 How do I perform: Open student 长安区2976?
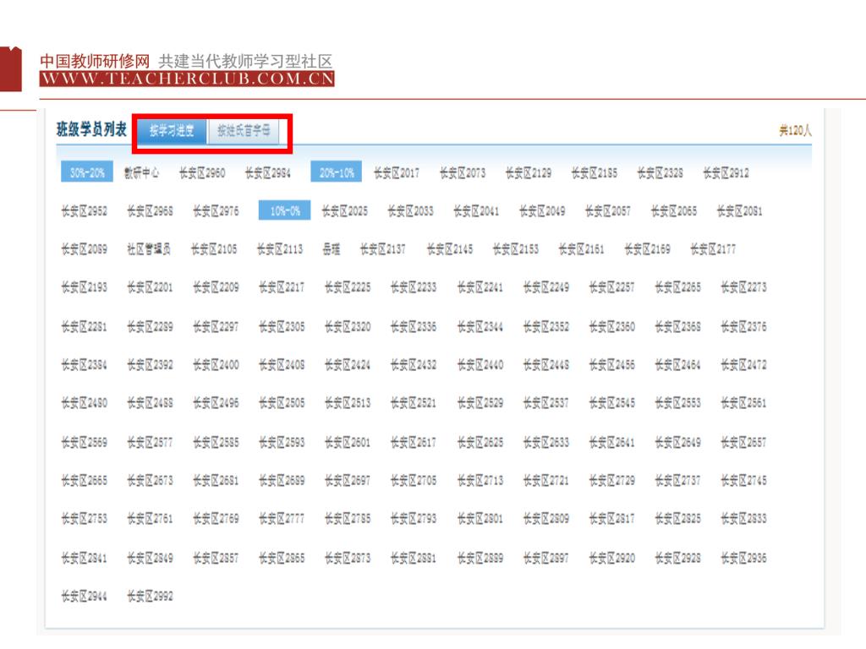(216, 210)
